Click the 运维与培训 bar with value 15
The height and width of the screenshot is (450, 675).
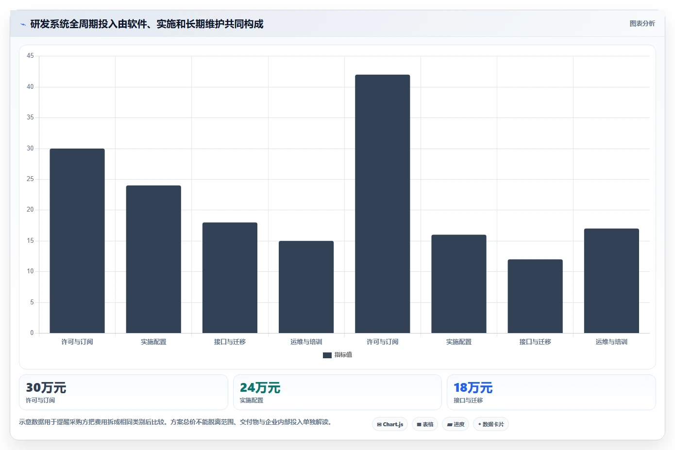[x=306, y=287]
